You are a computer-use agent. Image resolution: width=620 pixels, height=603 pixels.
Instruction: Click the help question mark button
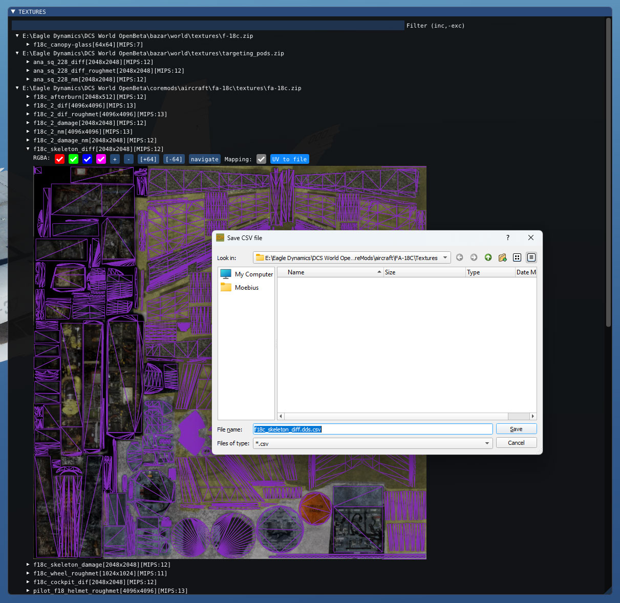[x=507, y=238]
